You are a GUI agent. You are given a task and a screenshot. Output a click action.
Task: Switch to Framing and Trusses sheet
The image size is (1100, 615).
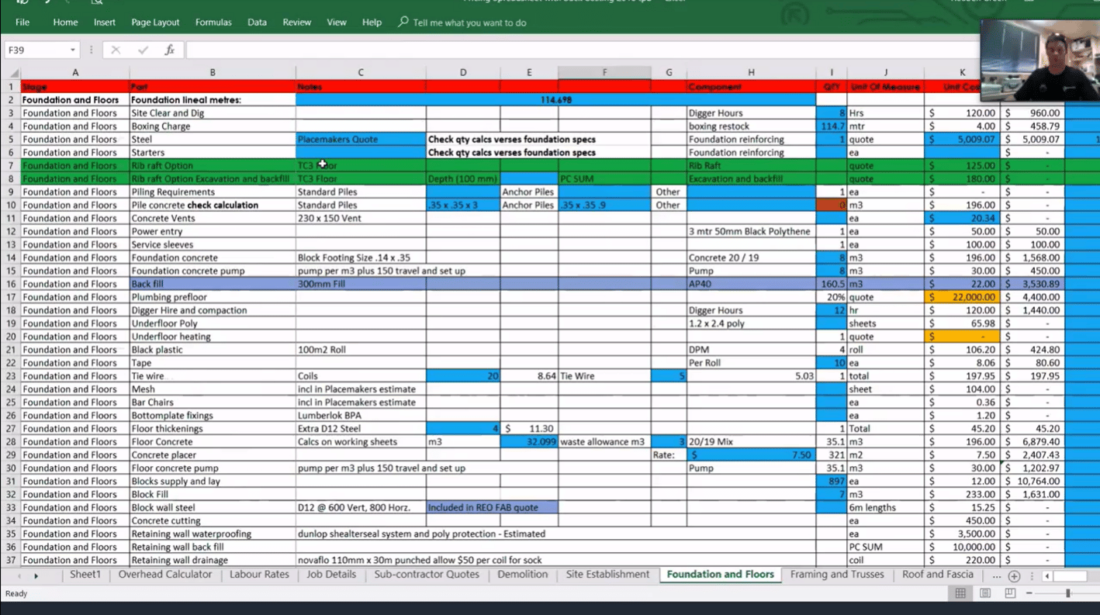837,575
